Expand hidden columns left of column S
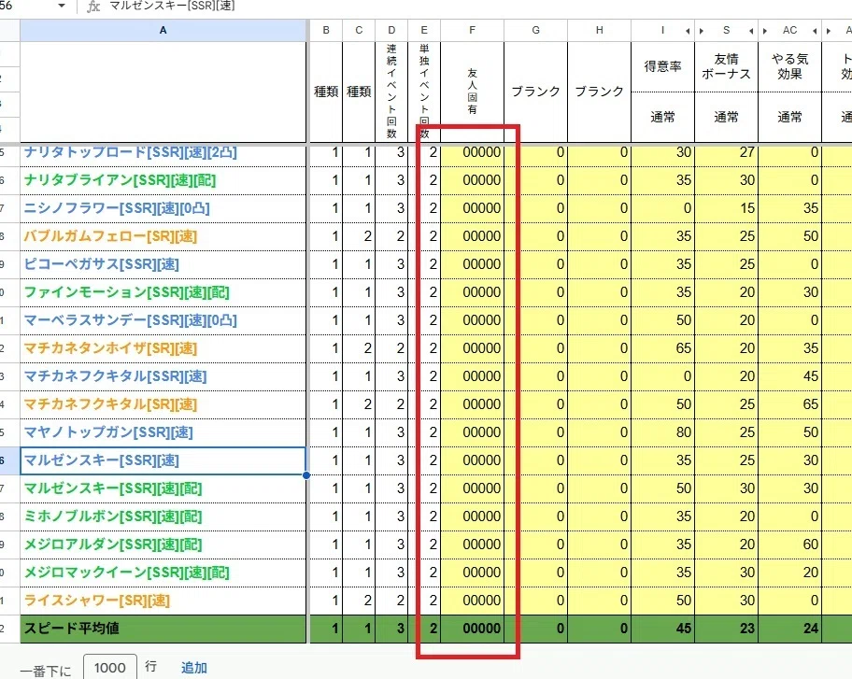Screen dimensions: 852x679 [x=702, y=31]
